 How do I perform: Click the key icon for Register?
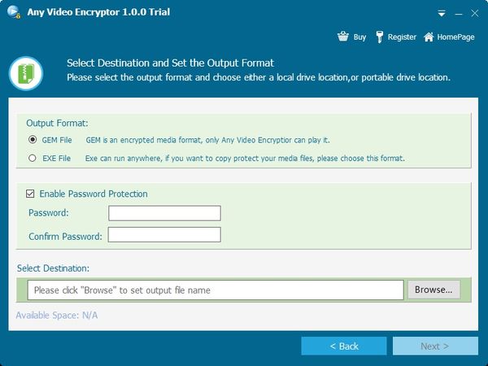[378, 37]
